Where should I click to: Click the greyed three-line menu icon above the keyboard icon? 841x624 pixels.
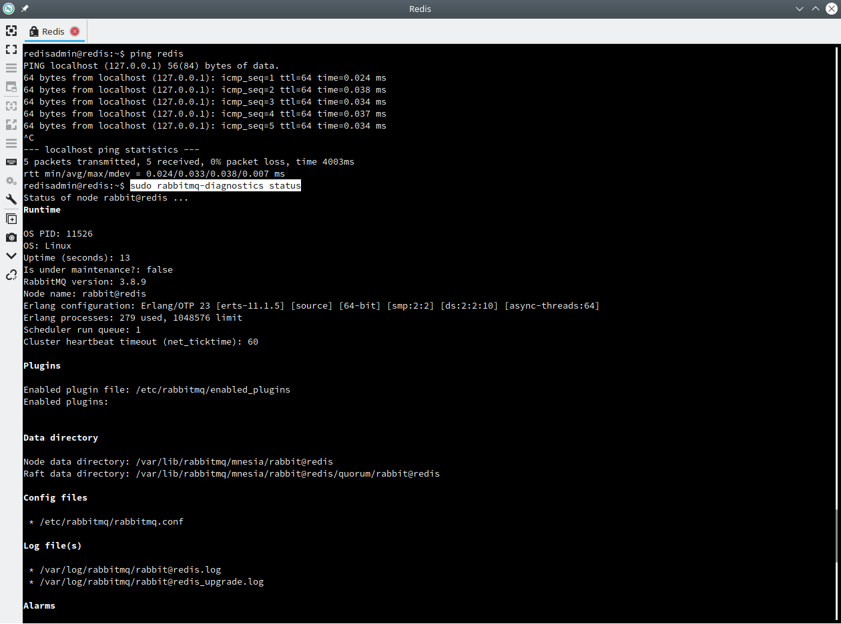click(x=11, y=143)
